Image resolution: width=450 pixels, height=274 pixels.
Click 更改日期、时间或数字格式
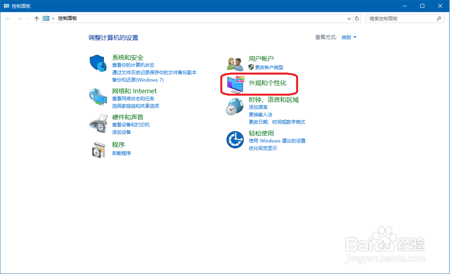click(x=276, y=121)
